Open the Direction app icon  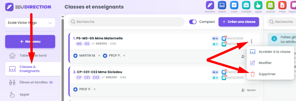(x=210, y=5)
